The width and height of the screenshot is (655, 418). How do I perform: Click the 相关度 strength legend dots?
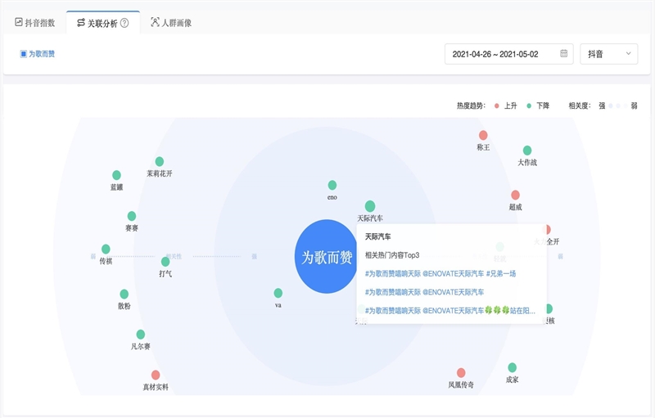[618, 106]
